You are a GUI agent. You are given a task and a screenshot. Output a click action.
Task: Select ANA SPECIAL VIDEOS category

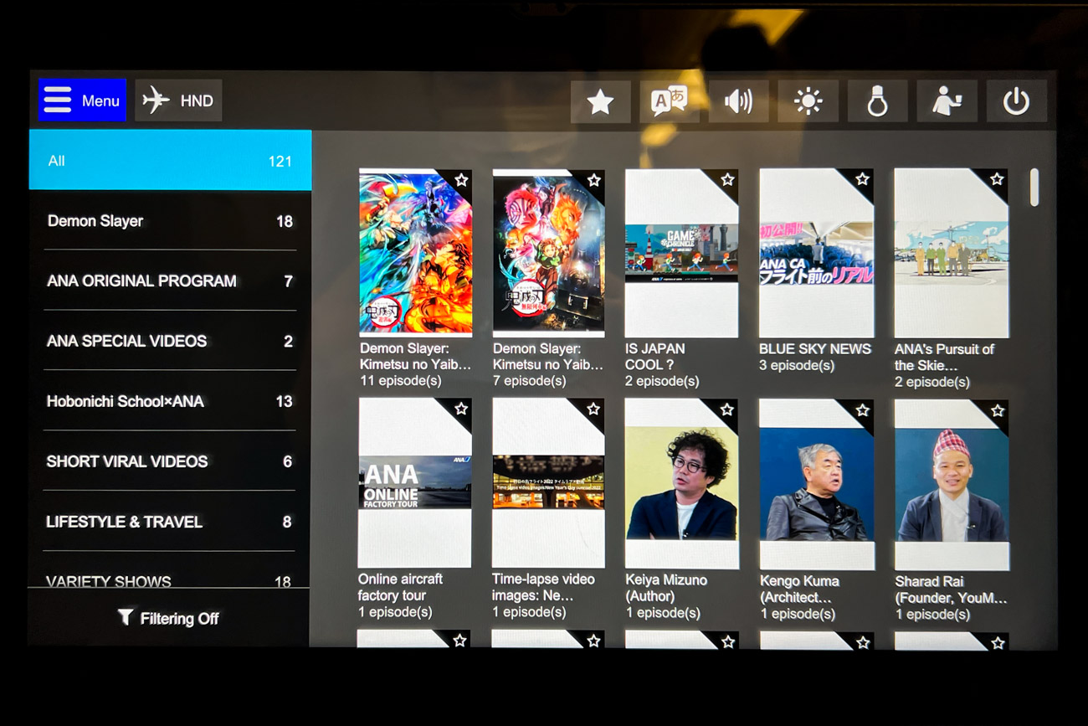170,341
